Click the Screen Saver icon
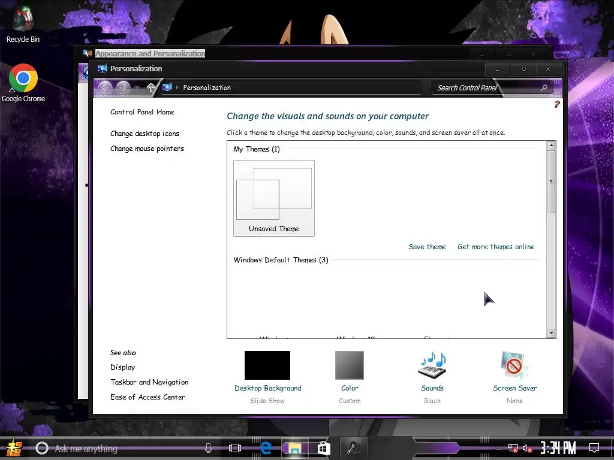The height and width of the screenshot is (460, 614). point(514,365)
